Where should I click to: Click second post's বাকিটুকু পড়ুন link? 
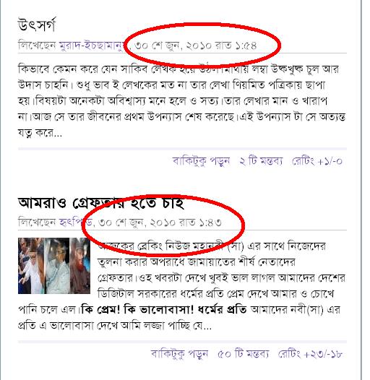179,354
